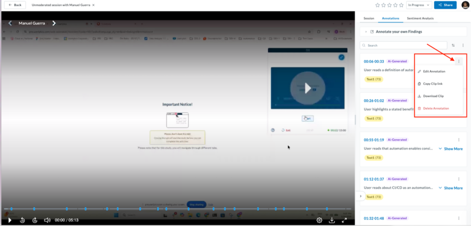Image resolution: width=471 pixels, height=226 pixels.
Task: Seek on the video progress bar
Action: click(177, 209)
